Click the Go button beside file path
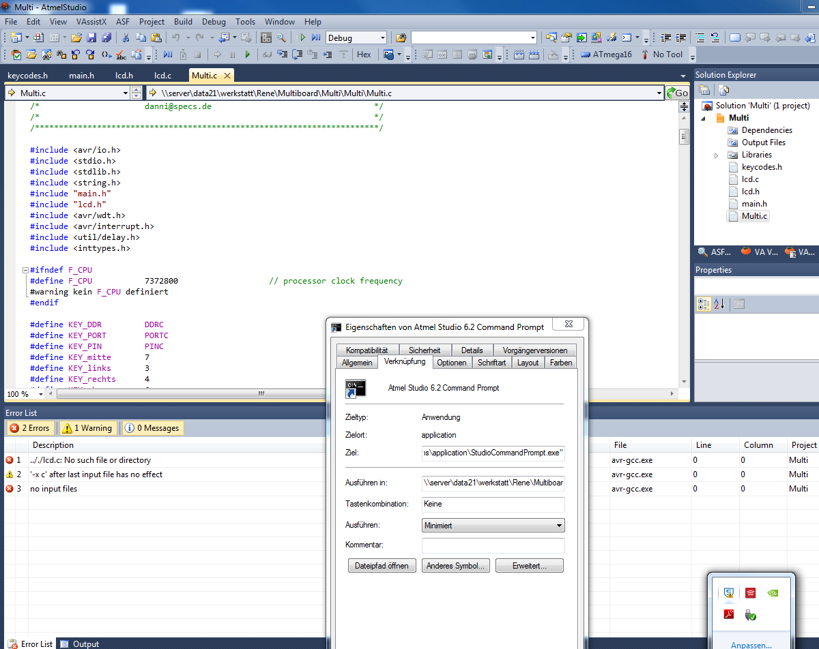This screenshot has width=819, height=649. coord(678,93)
